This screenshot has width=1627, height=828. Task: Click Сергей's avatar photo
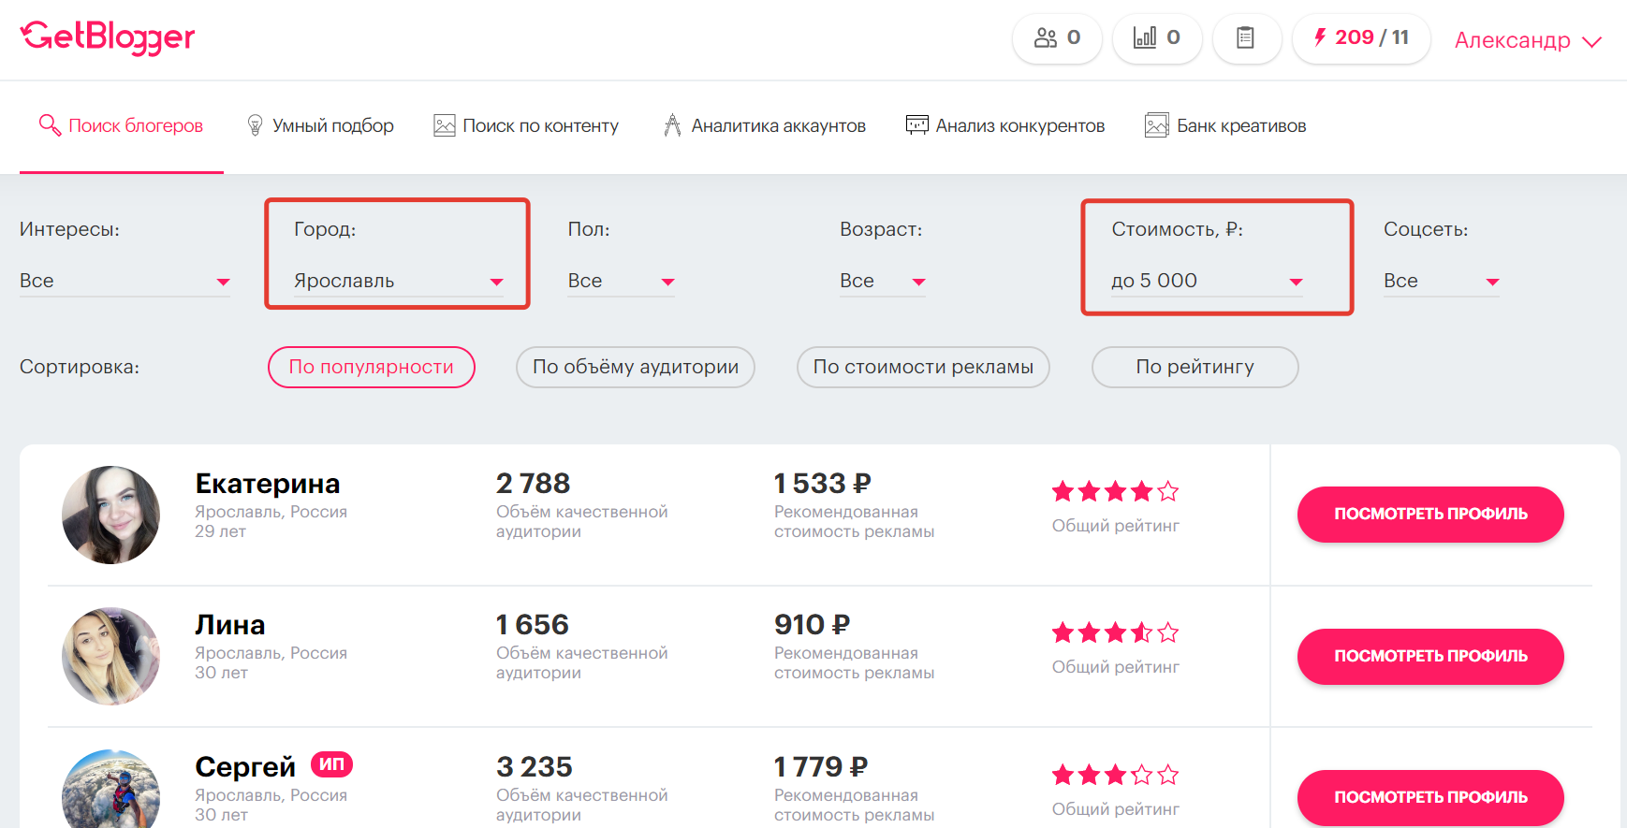[x=110, y=789]
